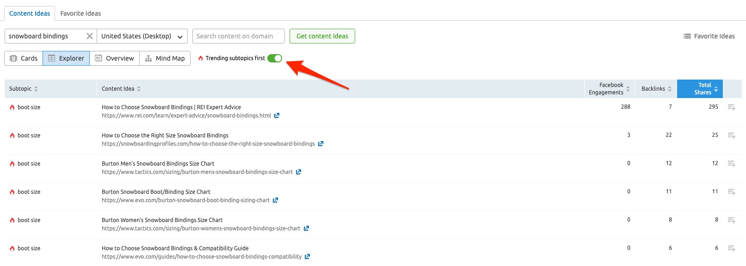Select Backlinks value 22
746x266 pixels.
pyautogui.click(x=669, y=135)
